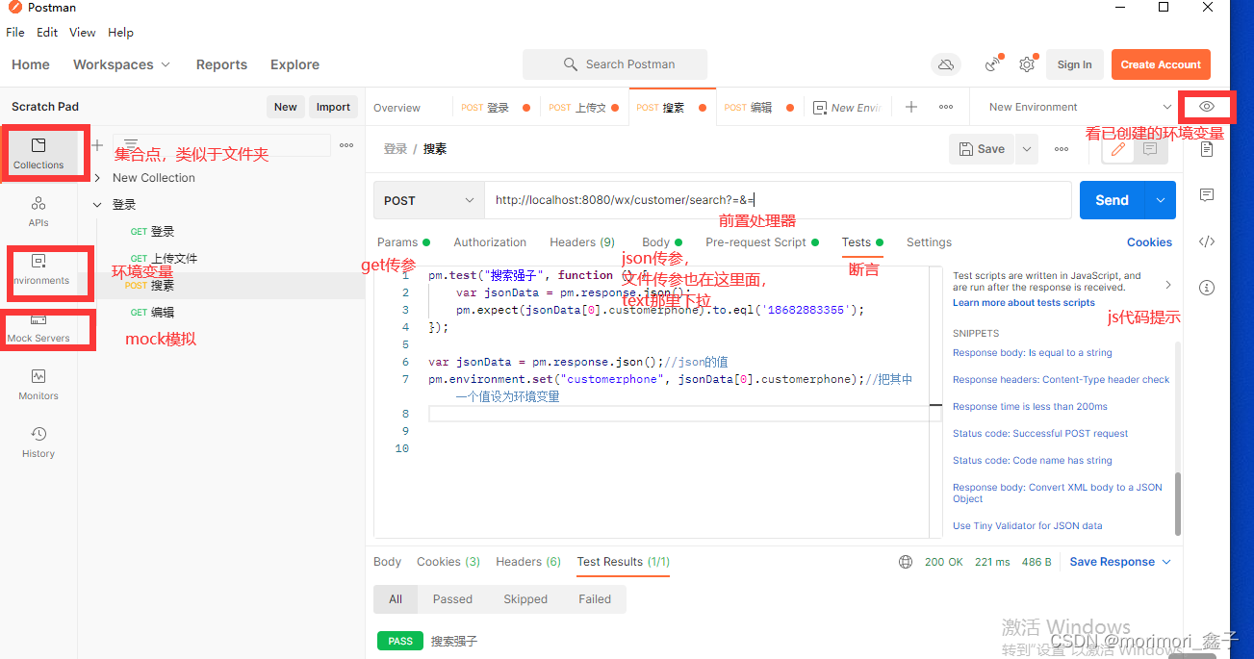Click the snippets panel vertical scrollbar

pyautogui.click(x=1177, y=502)
